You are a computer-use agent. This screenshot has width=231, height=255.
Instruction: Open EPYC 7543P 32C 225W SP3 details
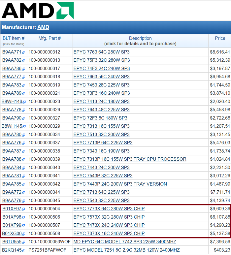103,175
